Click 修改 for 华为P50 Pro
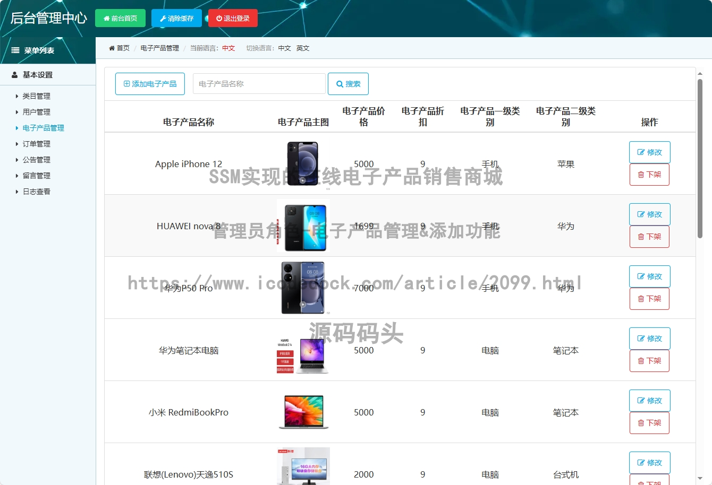The image size is (712, 485). tap(649, 276)
